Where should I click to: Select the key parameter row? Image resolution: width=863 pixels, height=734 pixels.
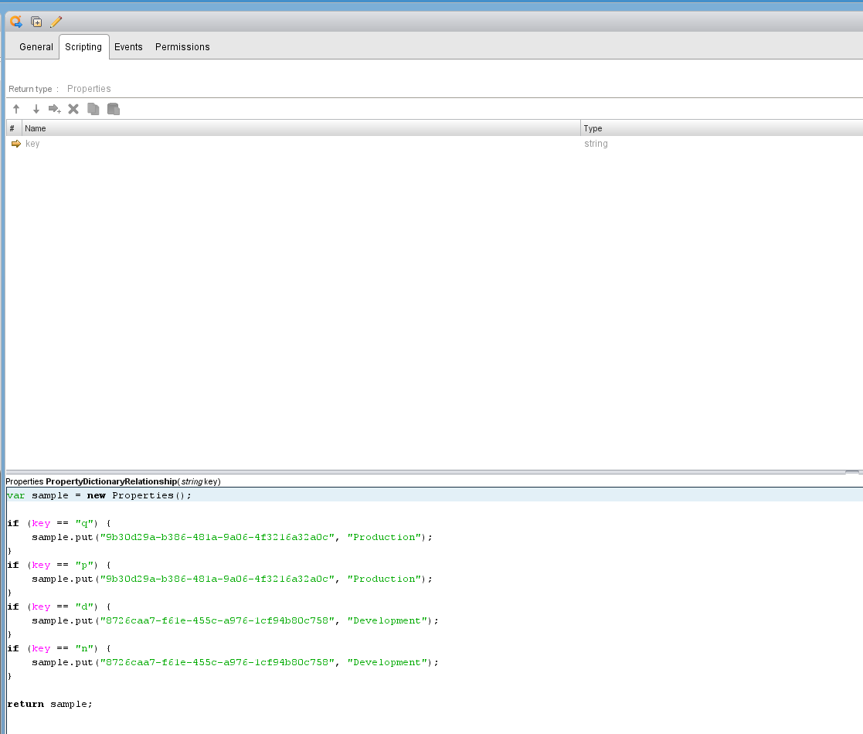232,144
